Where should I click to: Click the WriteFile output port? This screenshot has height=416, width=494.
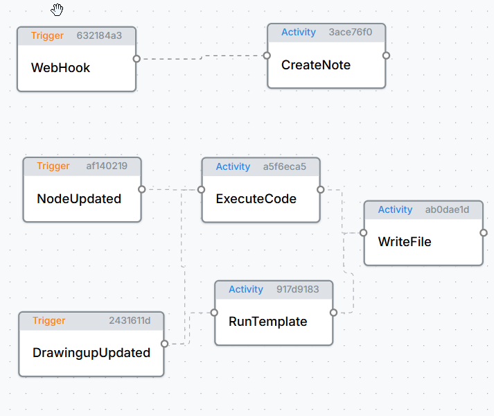(483, 233)
